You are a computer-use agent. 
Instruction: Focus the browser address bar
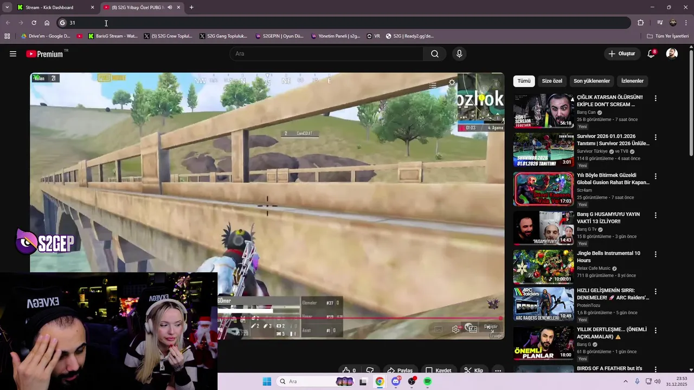(x=344, y=23)
